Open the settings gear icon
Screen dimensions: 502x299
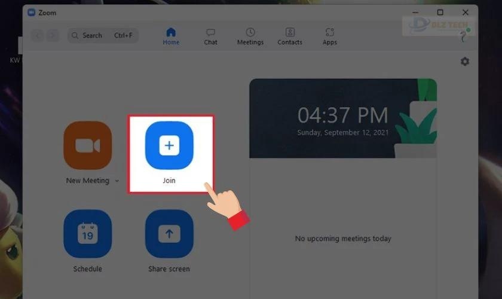pyautogui.click(x=465, y=61)
